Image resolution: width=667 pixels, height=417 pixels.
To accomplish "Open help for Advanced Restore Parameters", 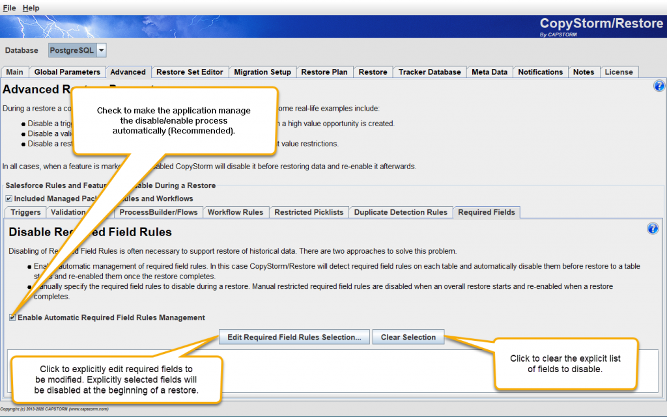I will [659, 87].
